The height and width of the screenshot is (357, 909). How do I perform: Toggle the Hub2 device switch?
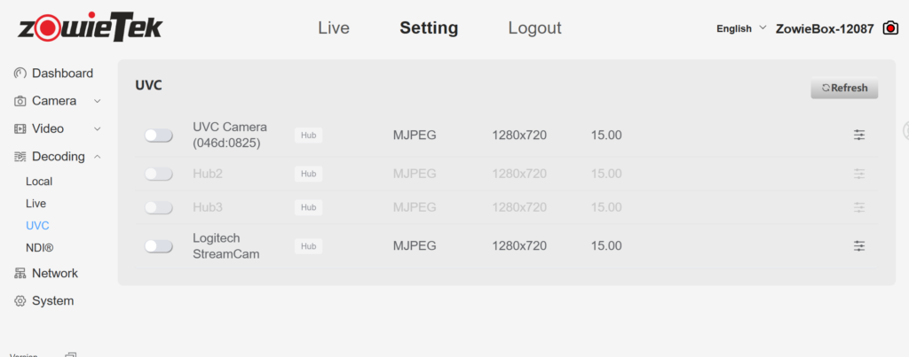159,174
